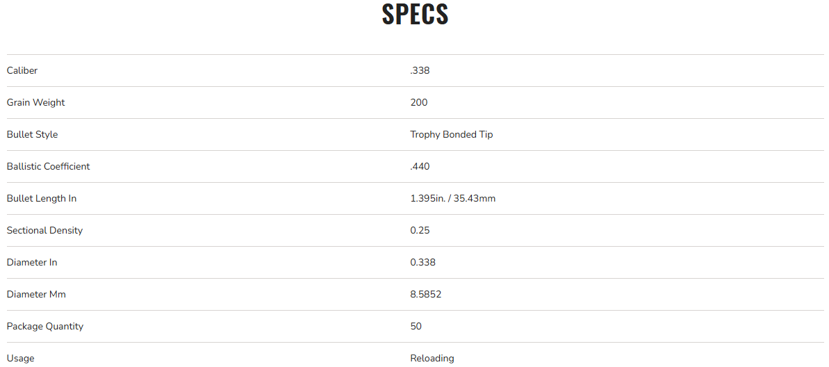This screenshot has height=367, width=829.
Task: Click the 0.25 sectional density value
Action: (x=420, y=230)
